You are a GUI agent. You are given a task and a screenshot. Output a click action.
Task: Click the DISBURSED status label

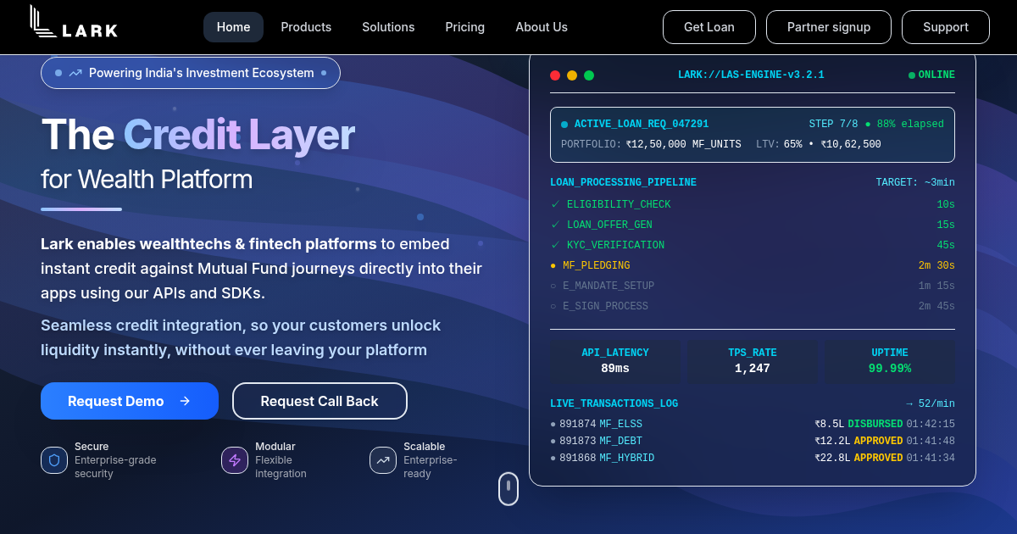point(875,424)
